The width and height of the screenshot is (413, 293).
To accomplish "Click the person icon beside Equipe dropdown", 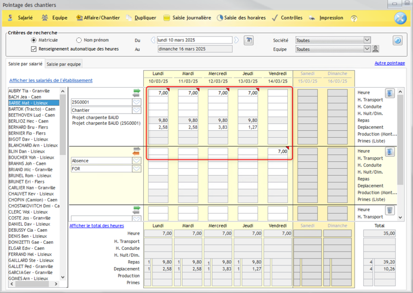I will coord(375,49).
